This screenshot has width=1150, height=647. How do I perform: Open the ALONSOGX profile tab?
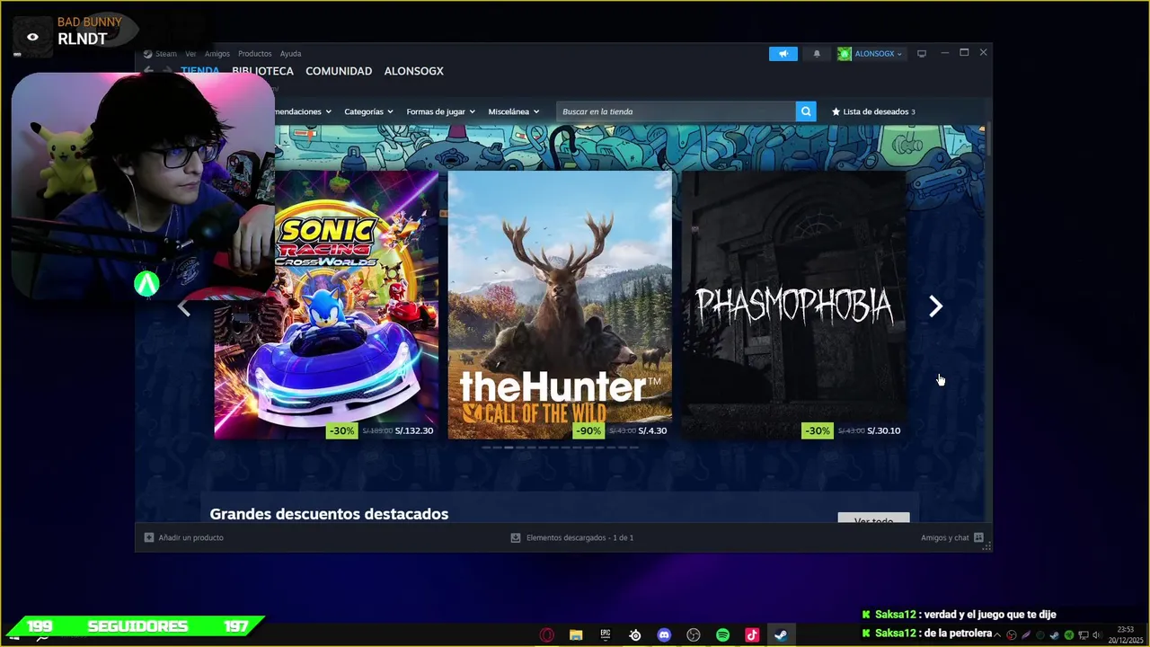coord(414,71)
